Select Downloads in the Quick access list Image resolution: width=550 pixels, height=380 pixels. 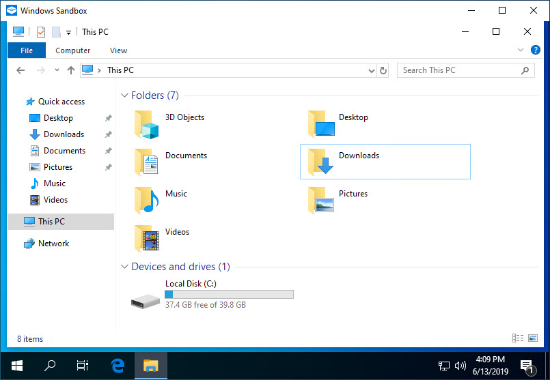pyautogui.click(x=64, y=134)
